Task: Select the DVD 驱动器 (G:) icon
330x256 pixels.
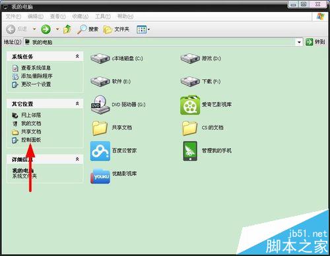Action: 100,105
